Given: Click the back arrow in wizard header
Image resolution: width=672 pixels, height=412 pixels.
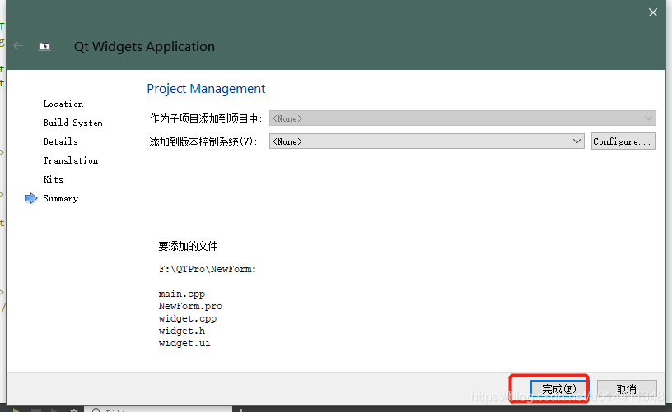Looking at the screenshot, I should (18, 46).
